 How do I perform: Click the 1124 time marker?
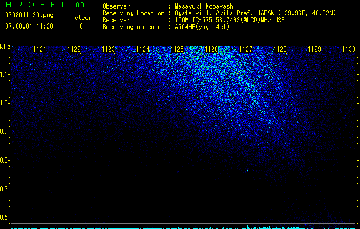(143, 49)
